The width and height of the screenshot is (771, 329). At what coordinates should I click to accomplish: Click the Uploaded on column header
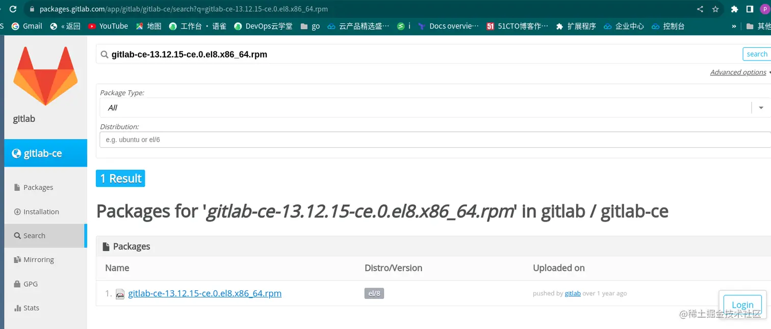pyautogui.click(x=559, y=268)
